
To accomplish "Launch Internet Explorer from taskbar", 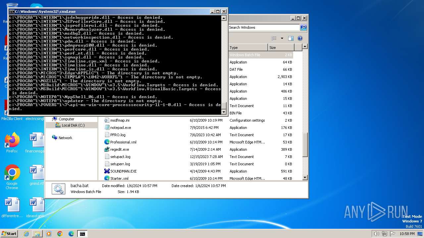I will coord(26,234).
